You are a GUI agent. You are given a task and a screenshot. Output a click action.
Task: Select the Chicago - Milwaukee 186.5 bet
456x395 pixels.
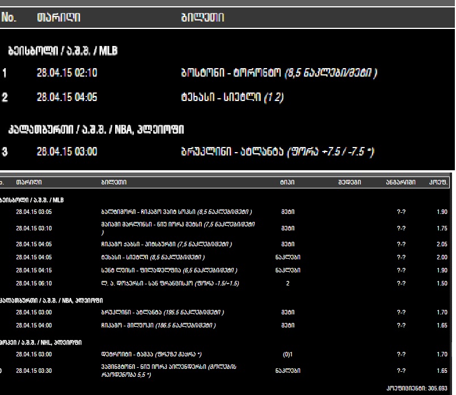click(x=158, y=326)
